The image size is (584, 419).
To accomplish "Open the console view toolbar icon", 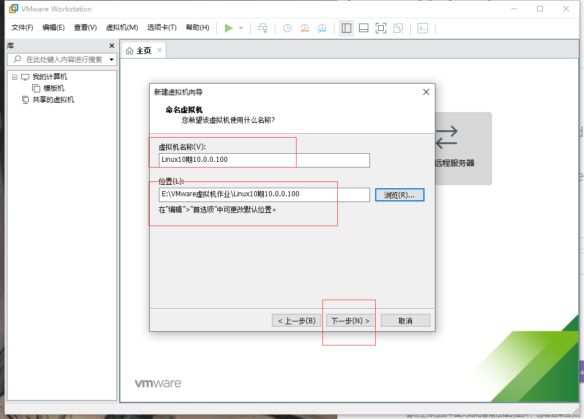I will click(x=423, y=28).
